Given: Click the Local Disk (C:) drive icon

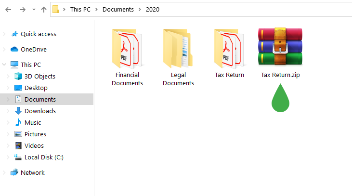Looking at the screenshot, I should tap(18, 157).
